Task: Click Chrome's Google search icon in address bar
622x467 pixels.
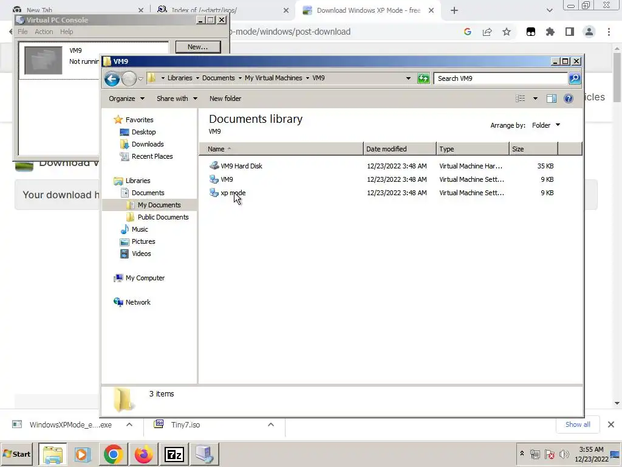Action: (467, 32)
